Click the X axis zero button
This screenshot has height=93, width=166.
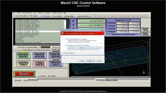(x=73, y=21)
